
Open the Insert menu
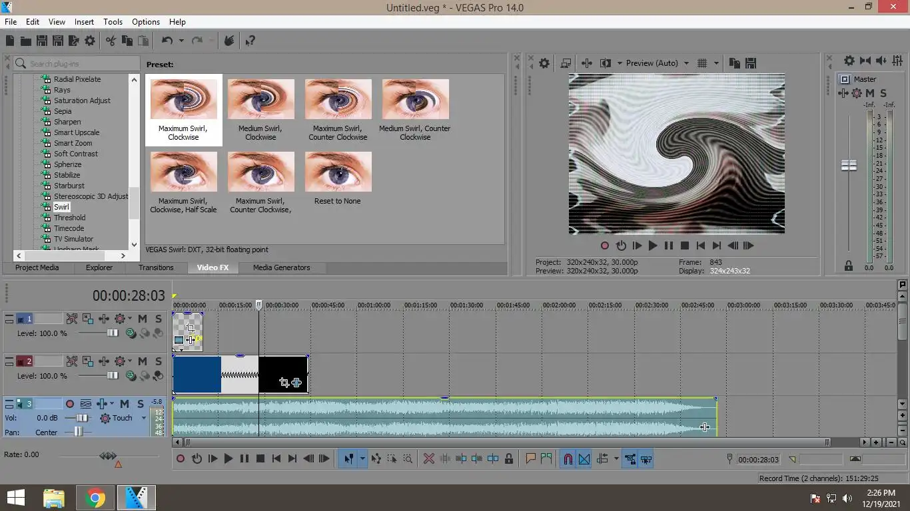pos(84,22)
